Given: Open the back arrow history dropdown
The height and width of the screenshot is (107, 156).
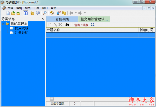Looking at the screenshot, I should (x=76, y=13).
